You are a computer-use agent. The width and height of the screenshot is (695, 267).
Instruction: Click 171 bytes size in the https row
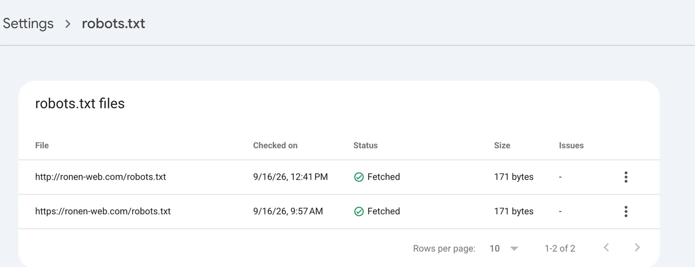click(514, 211)
